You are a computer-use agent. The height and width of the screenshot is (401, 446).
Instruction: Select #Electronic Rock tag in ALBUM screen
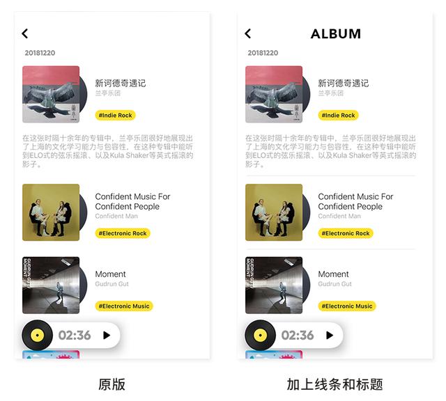(346, 233)
